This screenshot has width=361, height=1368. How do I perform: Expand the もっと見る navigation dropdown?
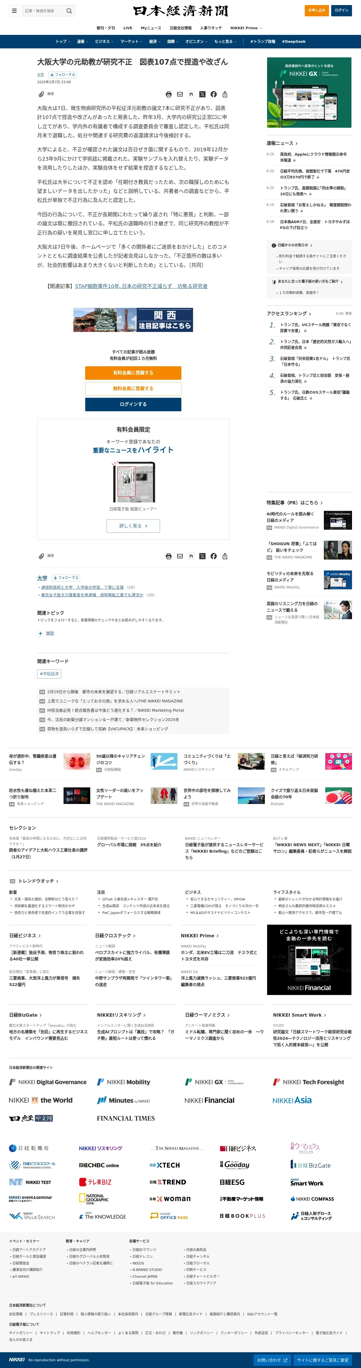tap(225, 41)
